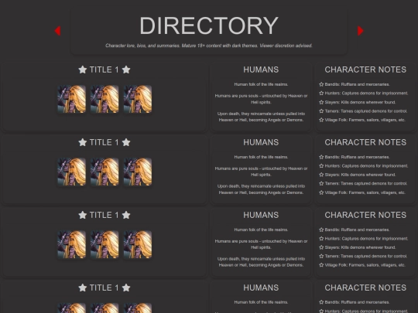
Task: Click 'Upon death, they reincarnate' paragraph in top card
Action: (261, 117)
